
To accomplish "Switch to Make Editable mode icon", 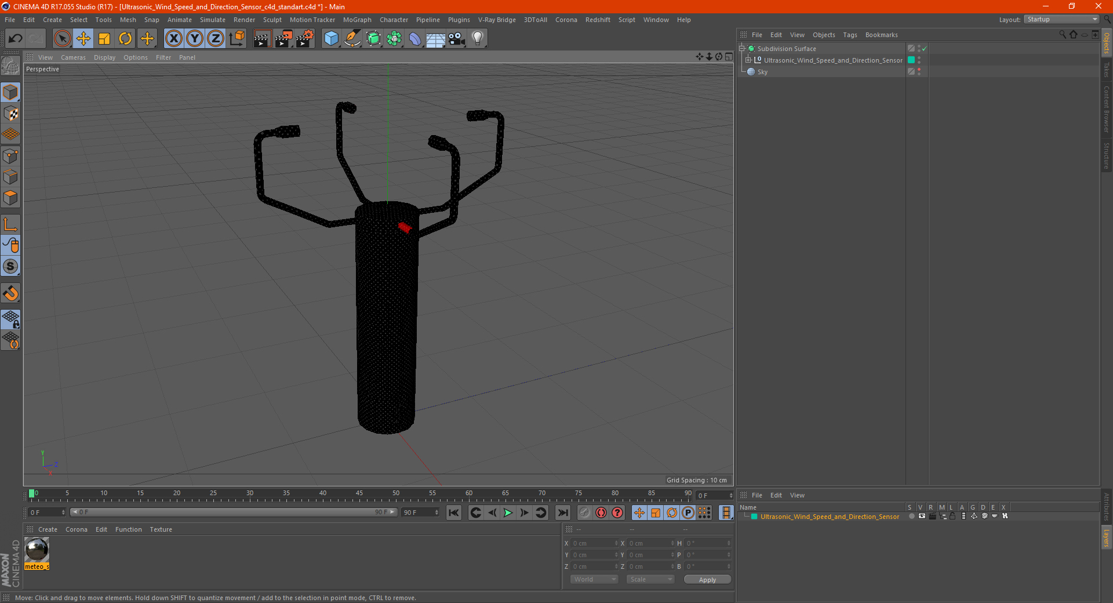I will coord(10,66).
